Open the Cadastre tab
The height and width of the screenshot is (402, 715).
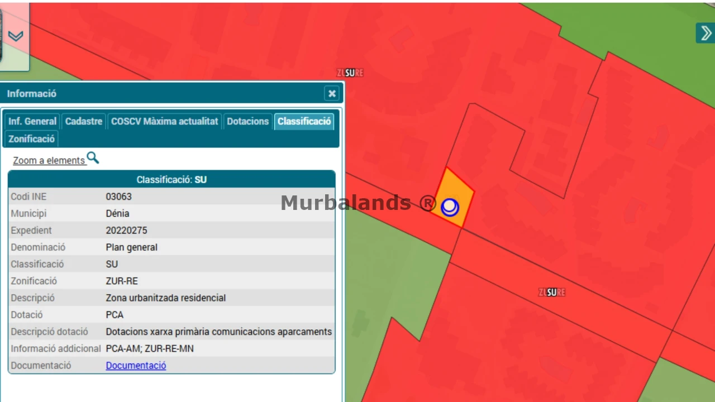pyautogui.click(x=84, y=121)
